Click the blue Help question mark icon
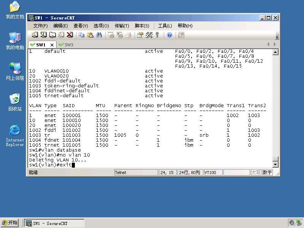This screenshot has width=304, height=228. click(169, 35)
